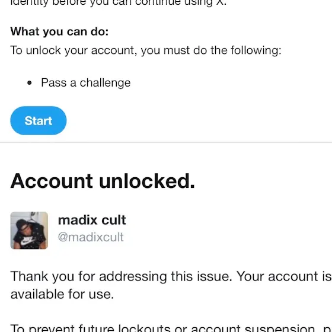Open the madix cult profile picture

coord(29,231)
